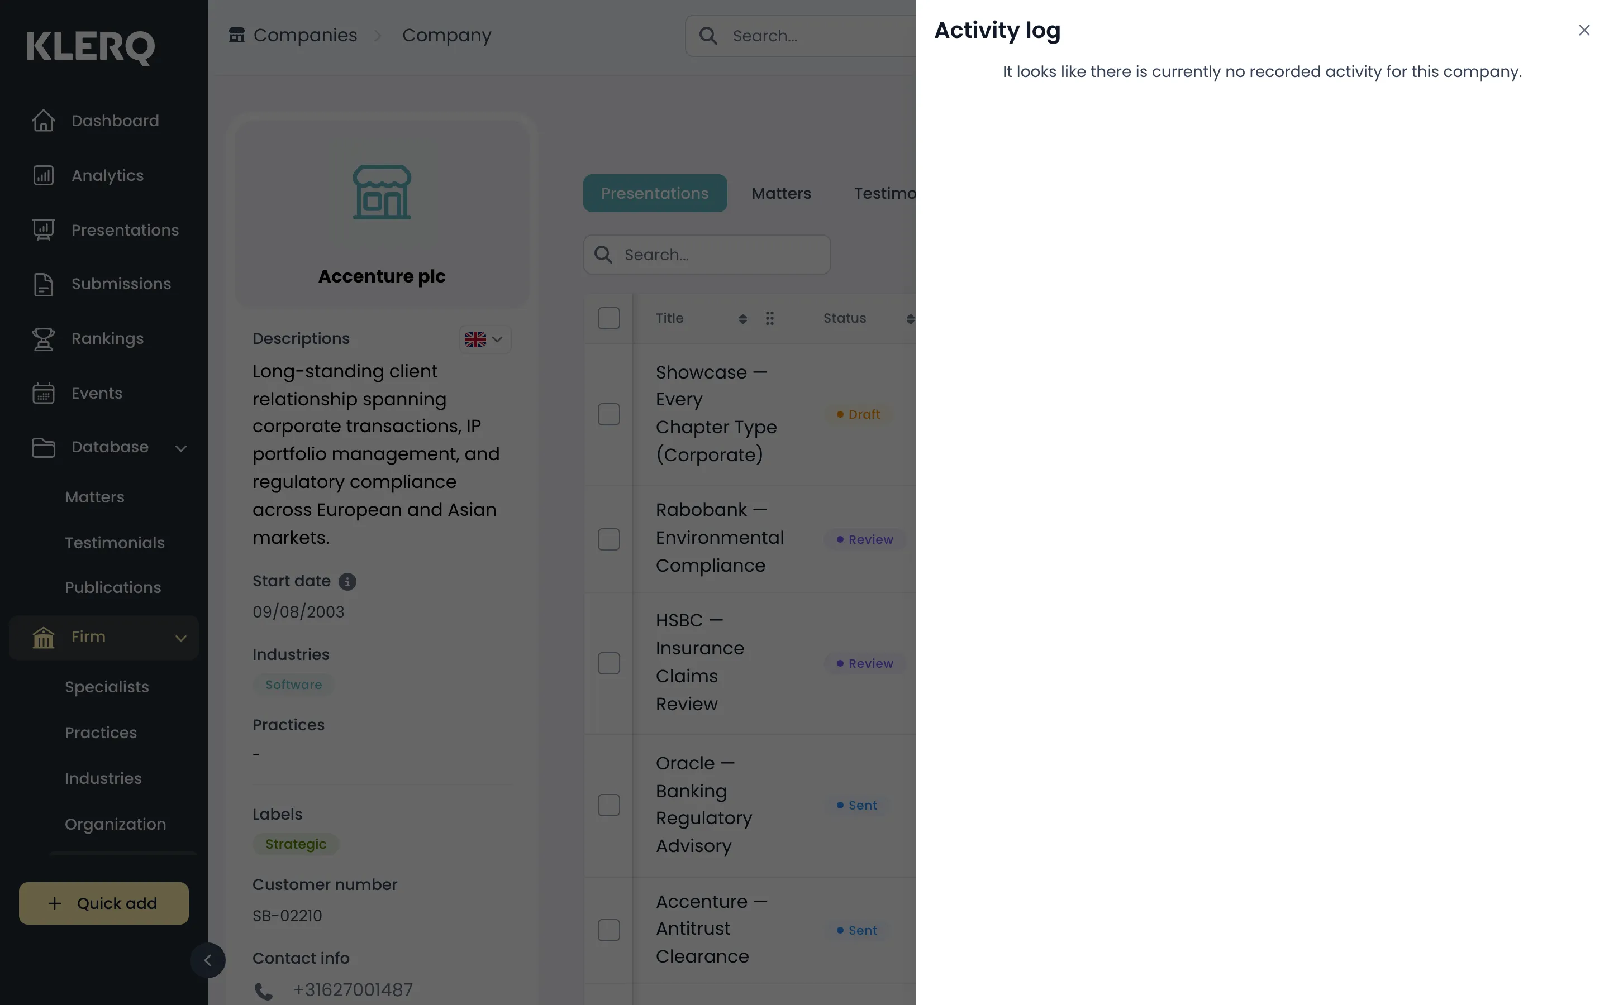Click the plus icon on Quick add
This screenshot has width=1609, height=1005.
(x=55, y=903)
